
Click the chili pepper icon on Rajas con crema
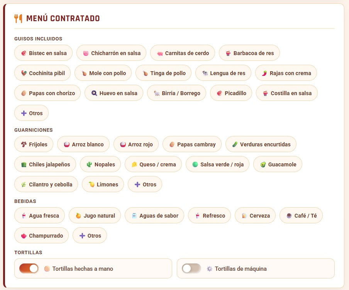(264, 73)
